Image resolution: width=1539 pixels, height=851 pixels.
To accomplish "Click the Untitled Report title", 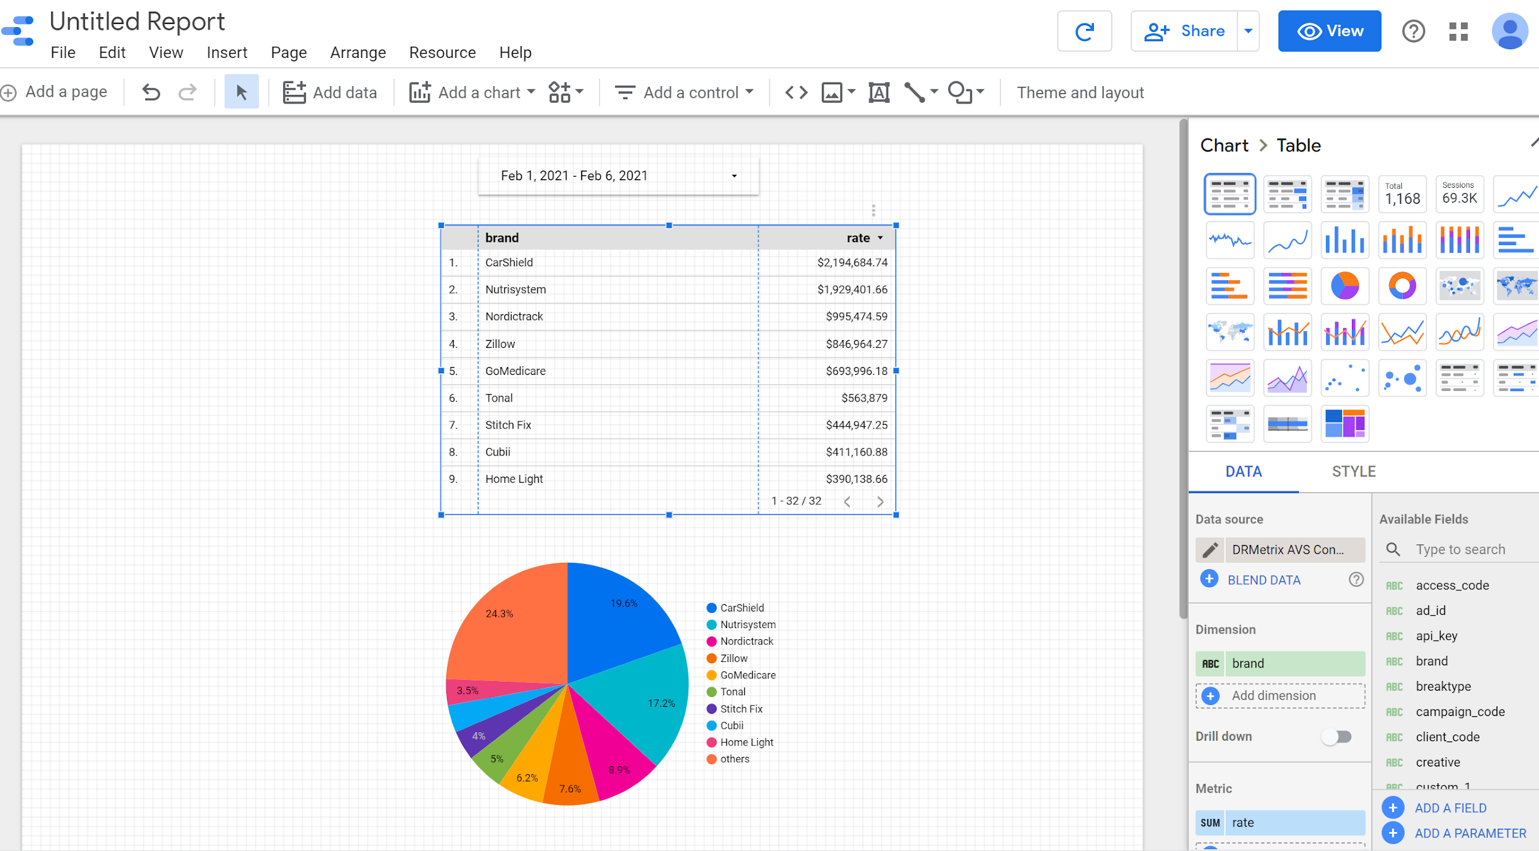I will pyautogui.click(x=137, y=22).
